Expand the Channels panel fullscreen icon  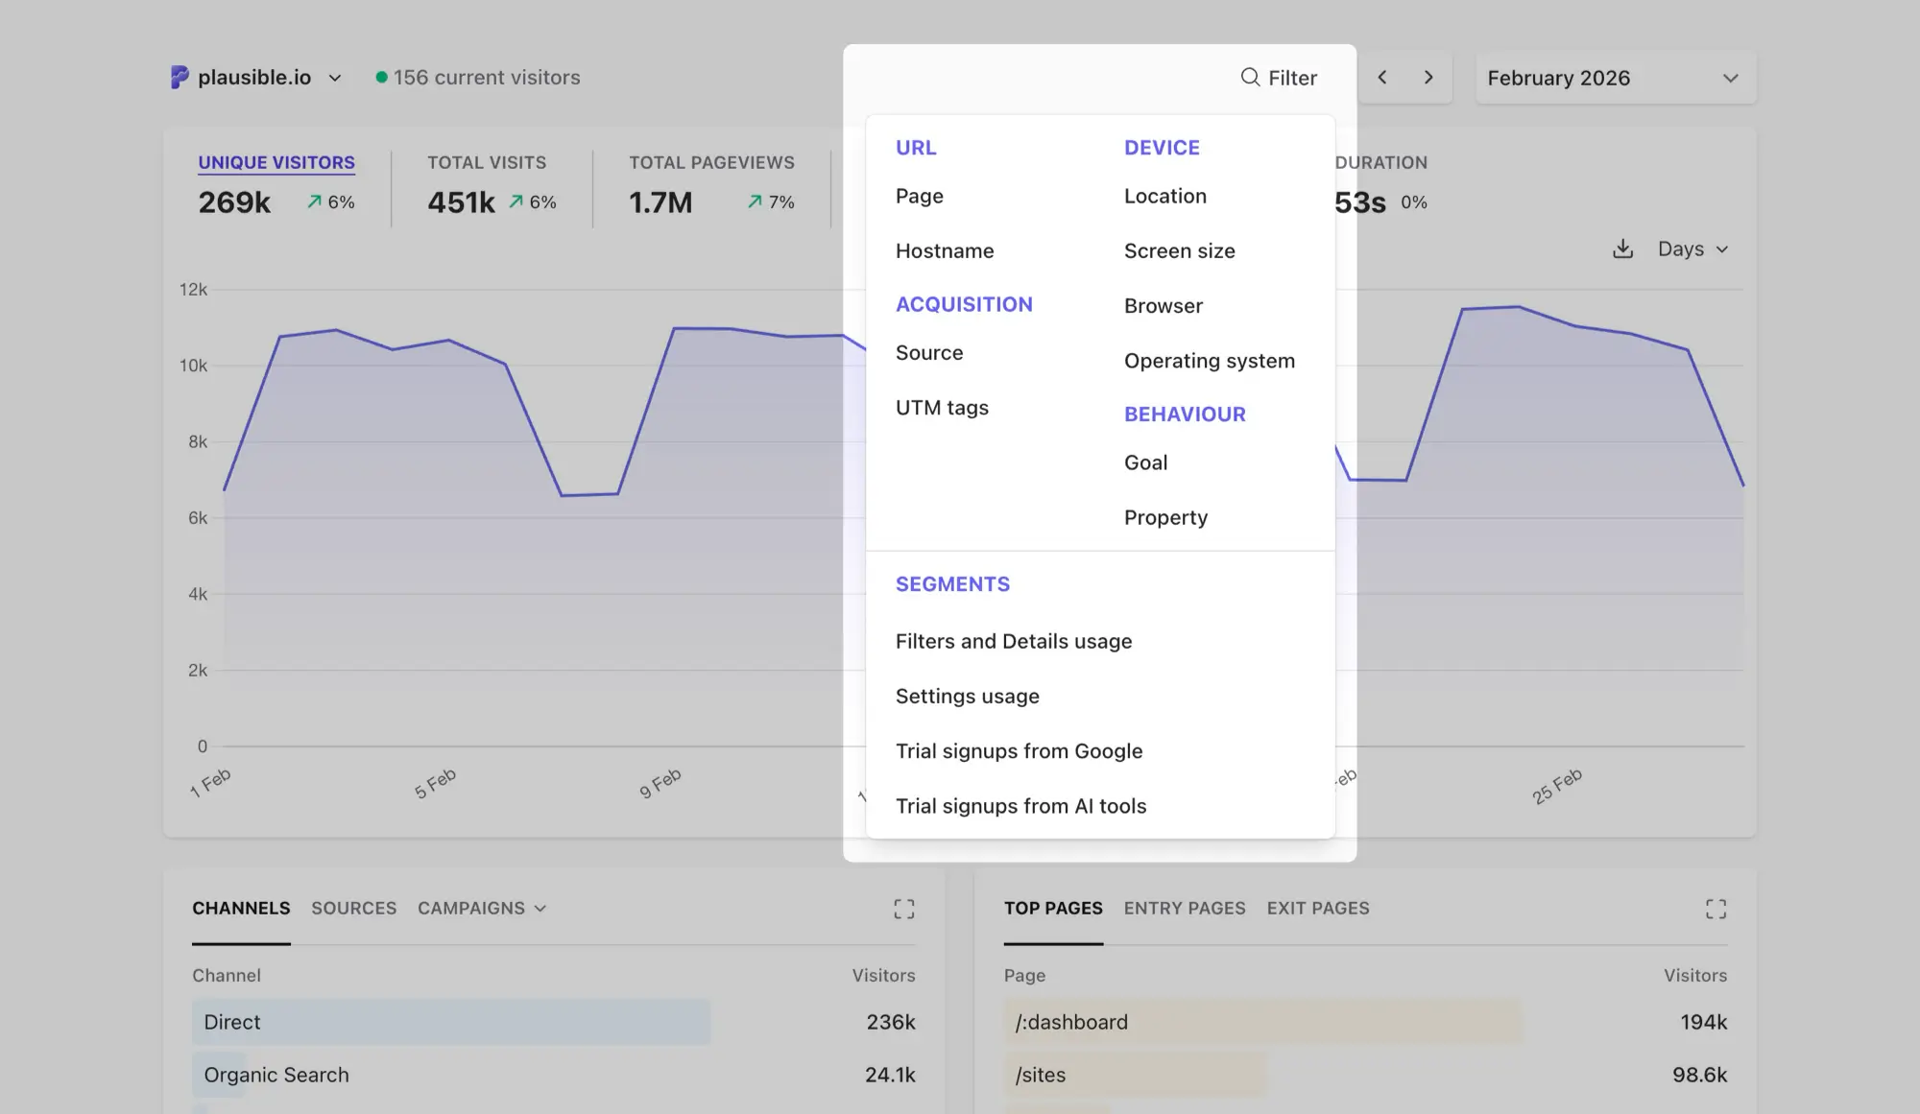point(903,909)
